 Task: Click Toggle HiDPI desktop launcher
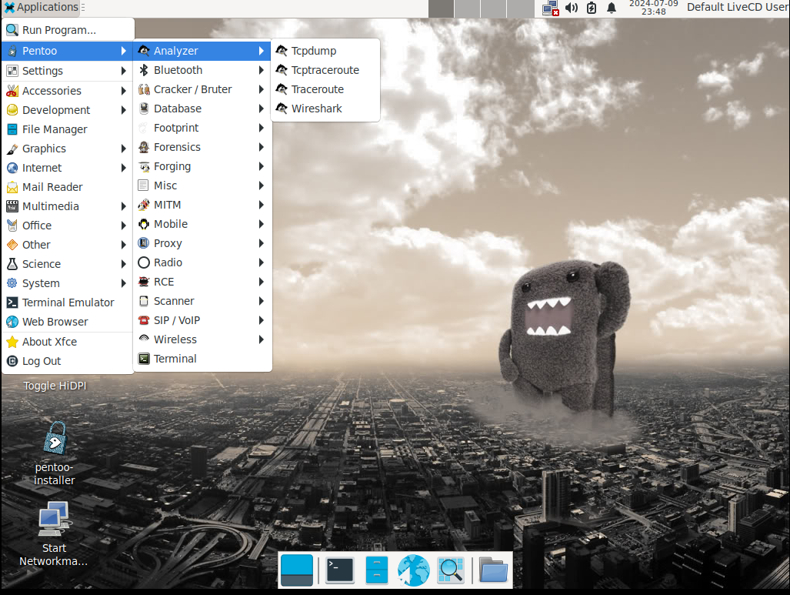pyautogui.click(x=55, y=386)
